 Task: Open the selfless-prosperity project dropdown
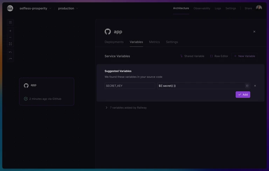[x=35, y=8]
